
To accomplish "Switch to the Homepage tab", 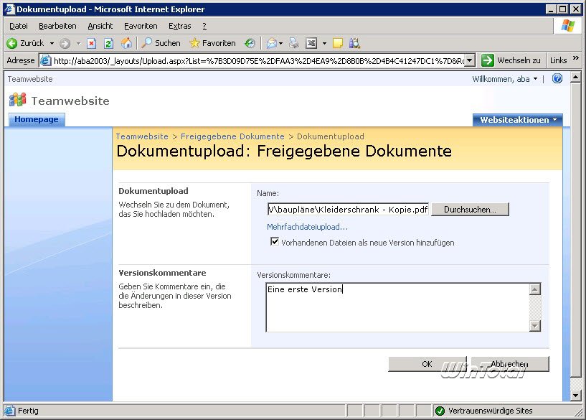I will (37, 120).
